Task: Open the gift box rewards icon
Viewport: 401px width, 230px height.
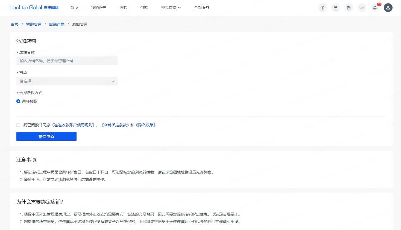Action: (349, 8)
